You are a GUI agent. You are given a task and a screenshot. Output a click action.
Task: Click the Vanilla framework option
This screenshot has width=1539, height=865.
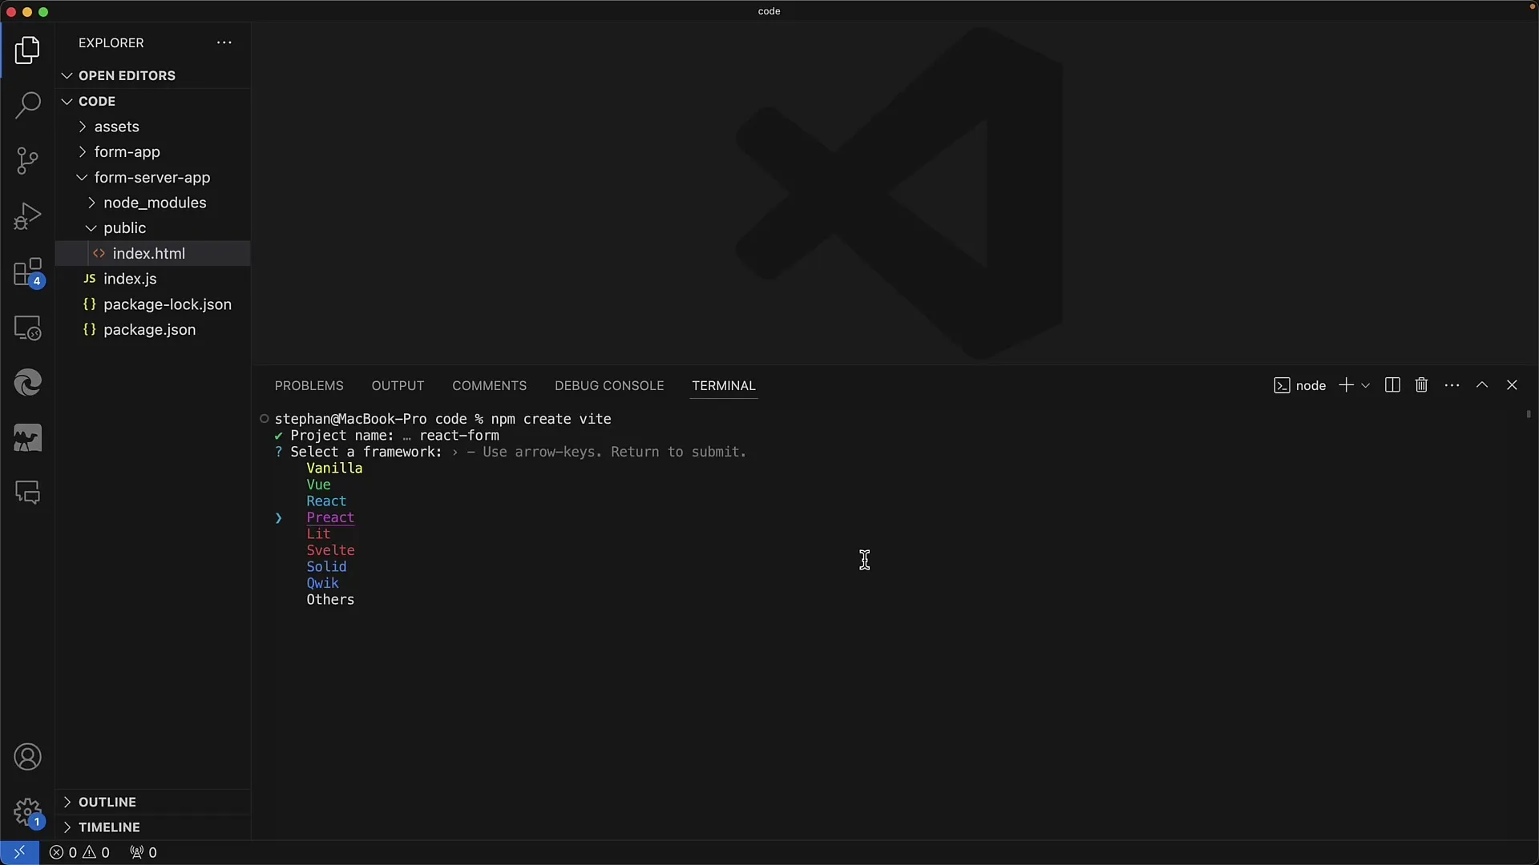click(334, 469)
